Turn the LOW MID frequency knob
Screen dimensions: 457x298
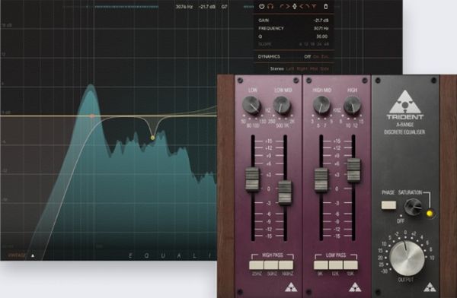[282, 106]
